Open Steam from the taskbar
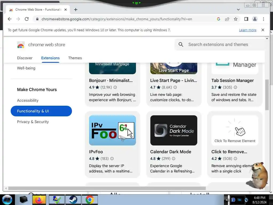Screen dimensions: 273x205 click(x=73, y=200)
